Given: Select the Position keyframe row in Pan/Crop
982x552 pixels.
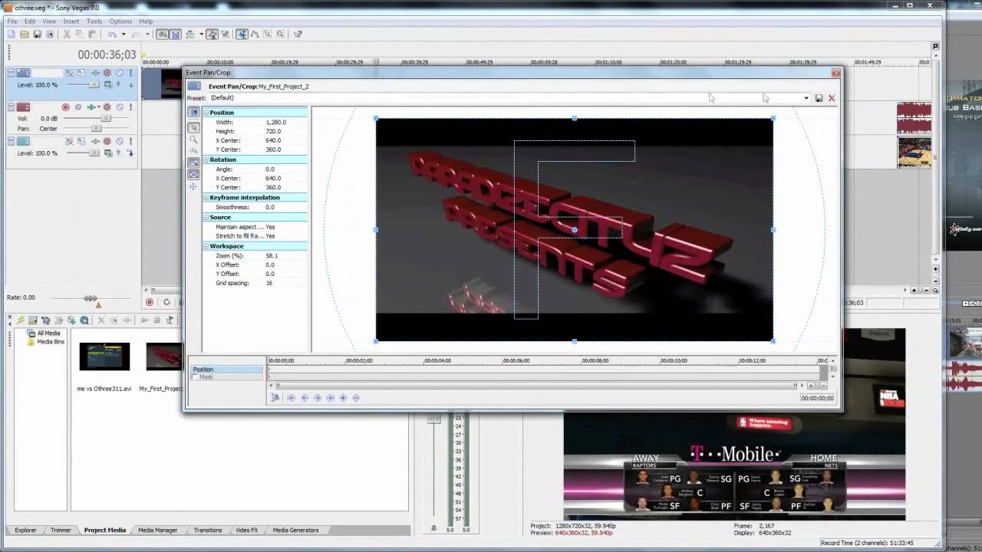Looking at the screenshot, I should tap(226, 370).
